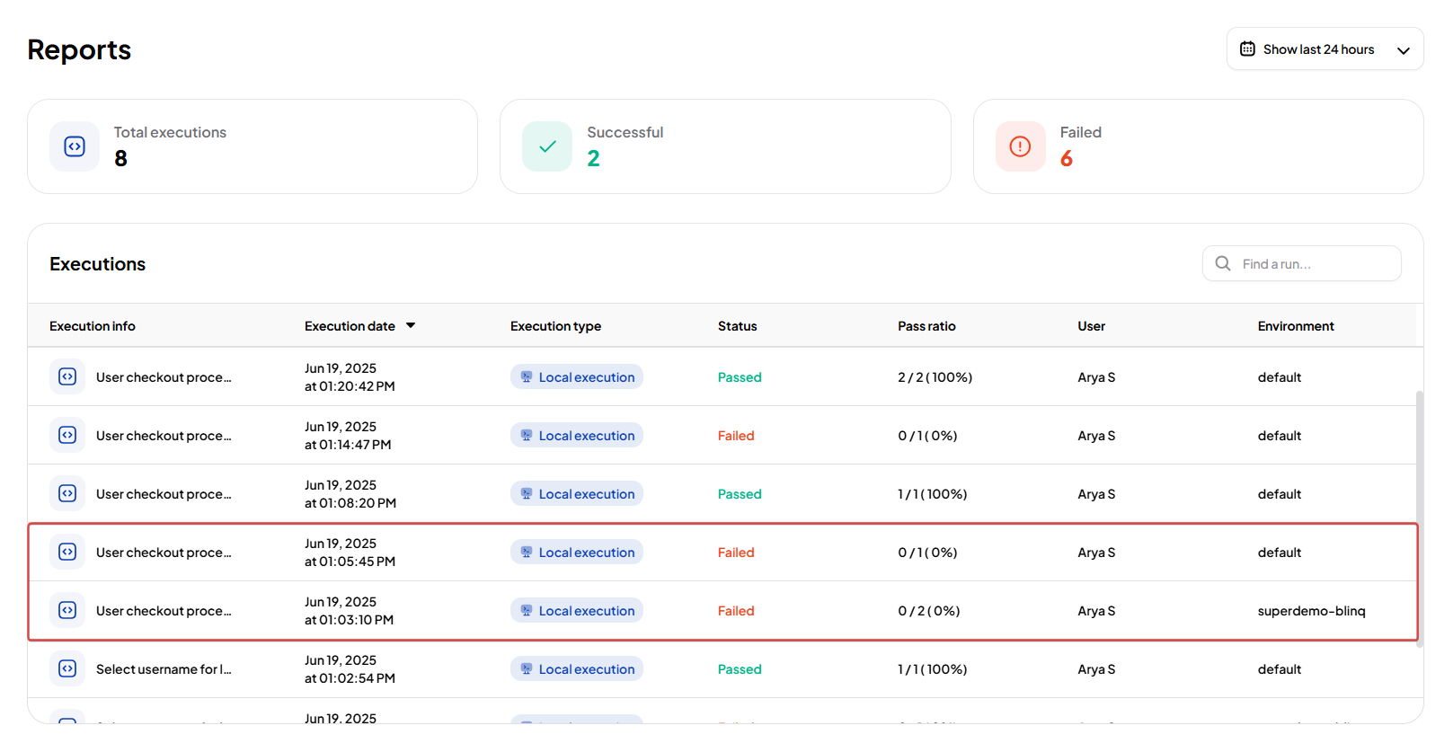This screenshot has width=1453, height=752.
Task: Click the Pass ratio column header
Action: click(926, 326)
